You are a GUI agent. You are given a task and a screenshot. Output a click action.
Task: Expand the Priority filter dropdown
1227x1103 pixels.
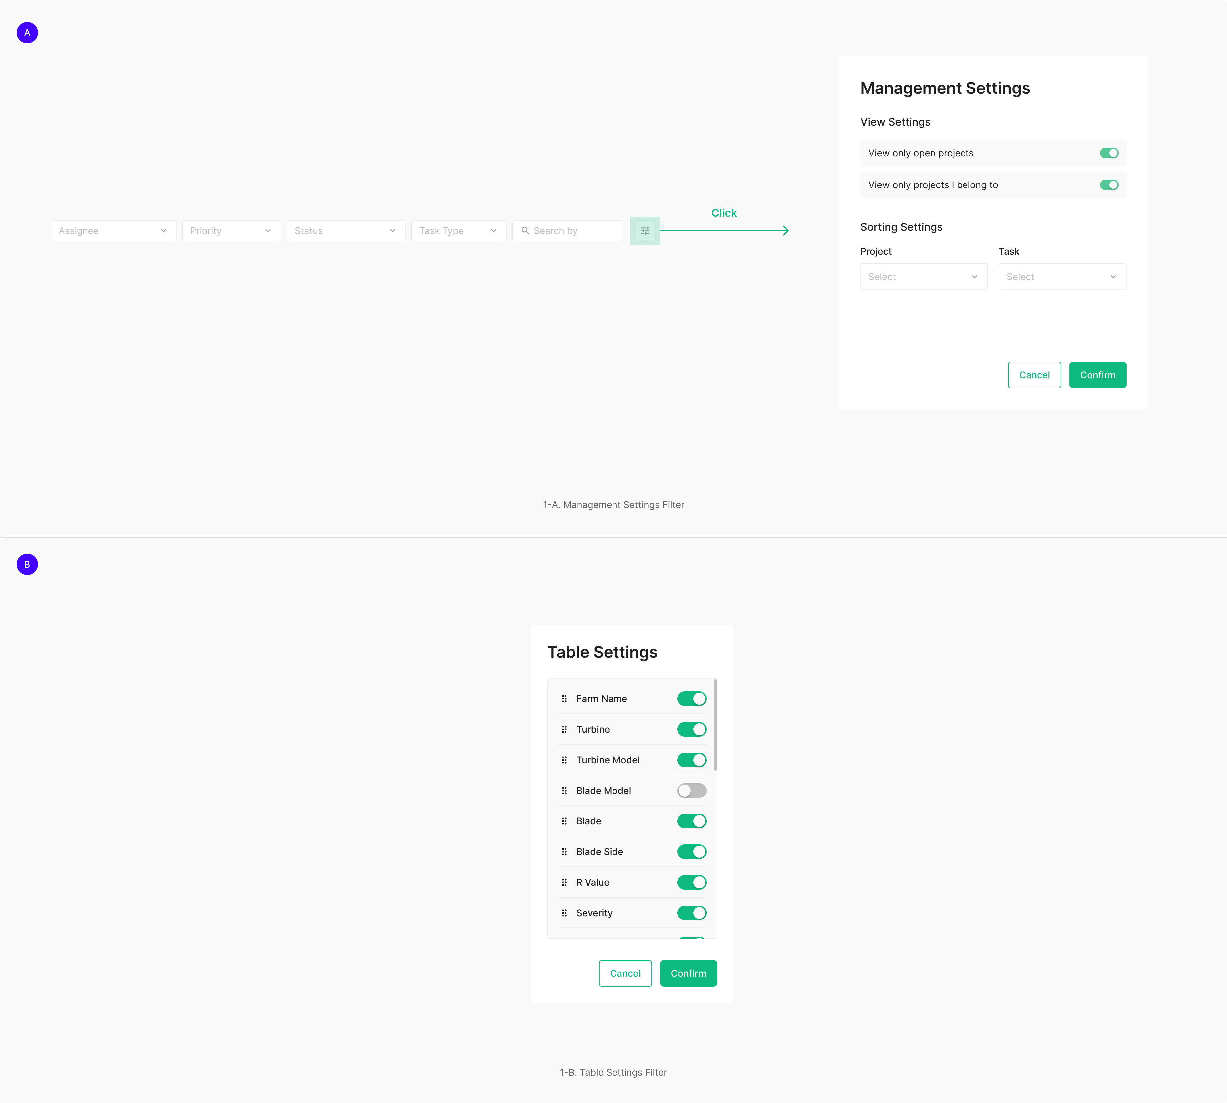coord(231,231)
